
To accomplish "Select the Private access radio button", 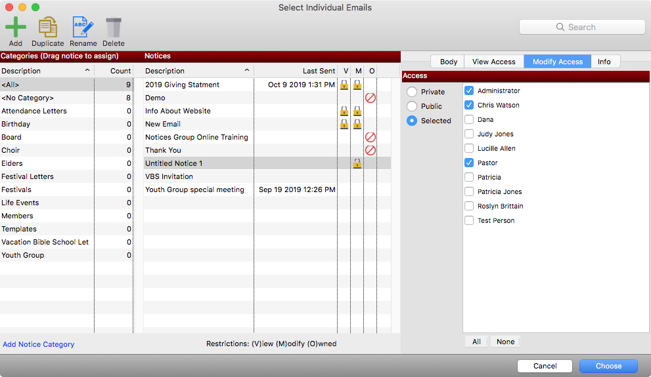I will pyautogui.click(x=412, y=92).
